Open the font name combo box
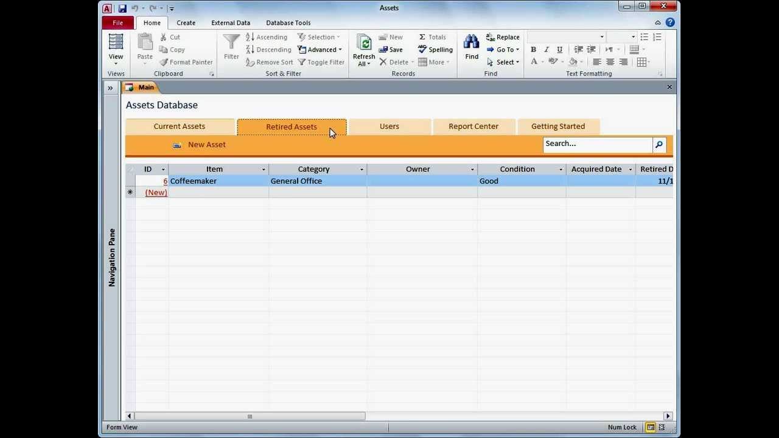779x438 pixels. pyautogui.click(x=567, y=37)
